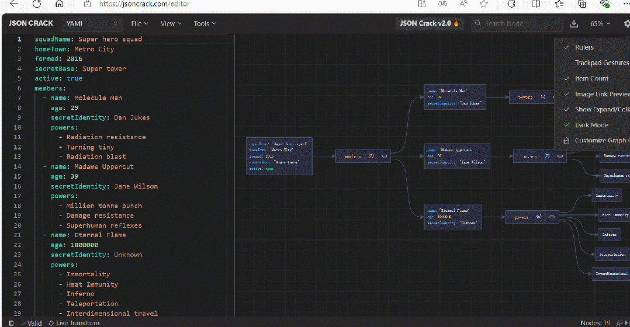
Task: Open the File menu
Action: [139, 24]
